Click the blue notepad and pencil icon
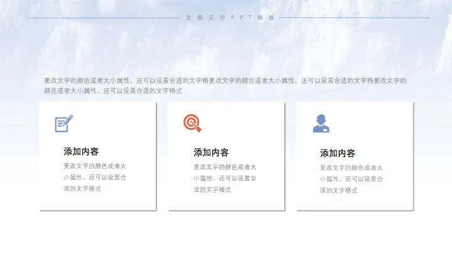This screenshot has height=254, width=452. tap(64, 124)
